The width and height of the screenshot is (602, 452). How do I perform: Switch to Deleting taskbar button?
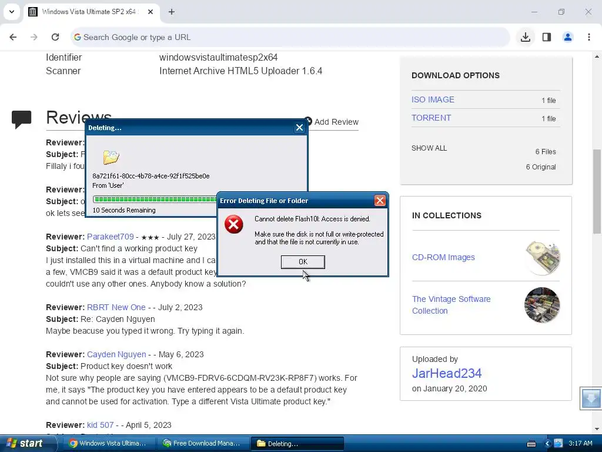pos(297,444)
